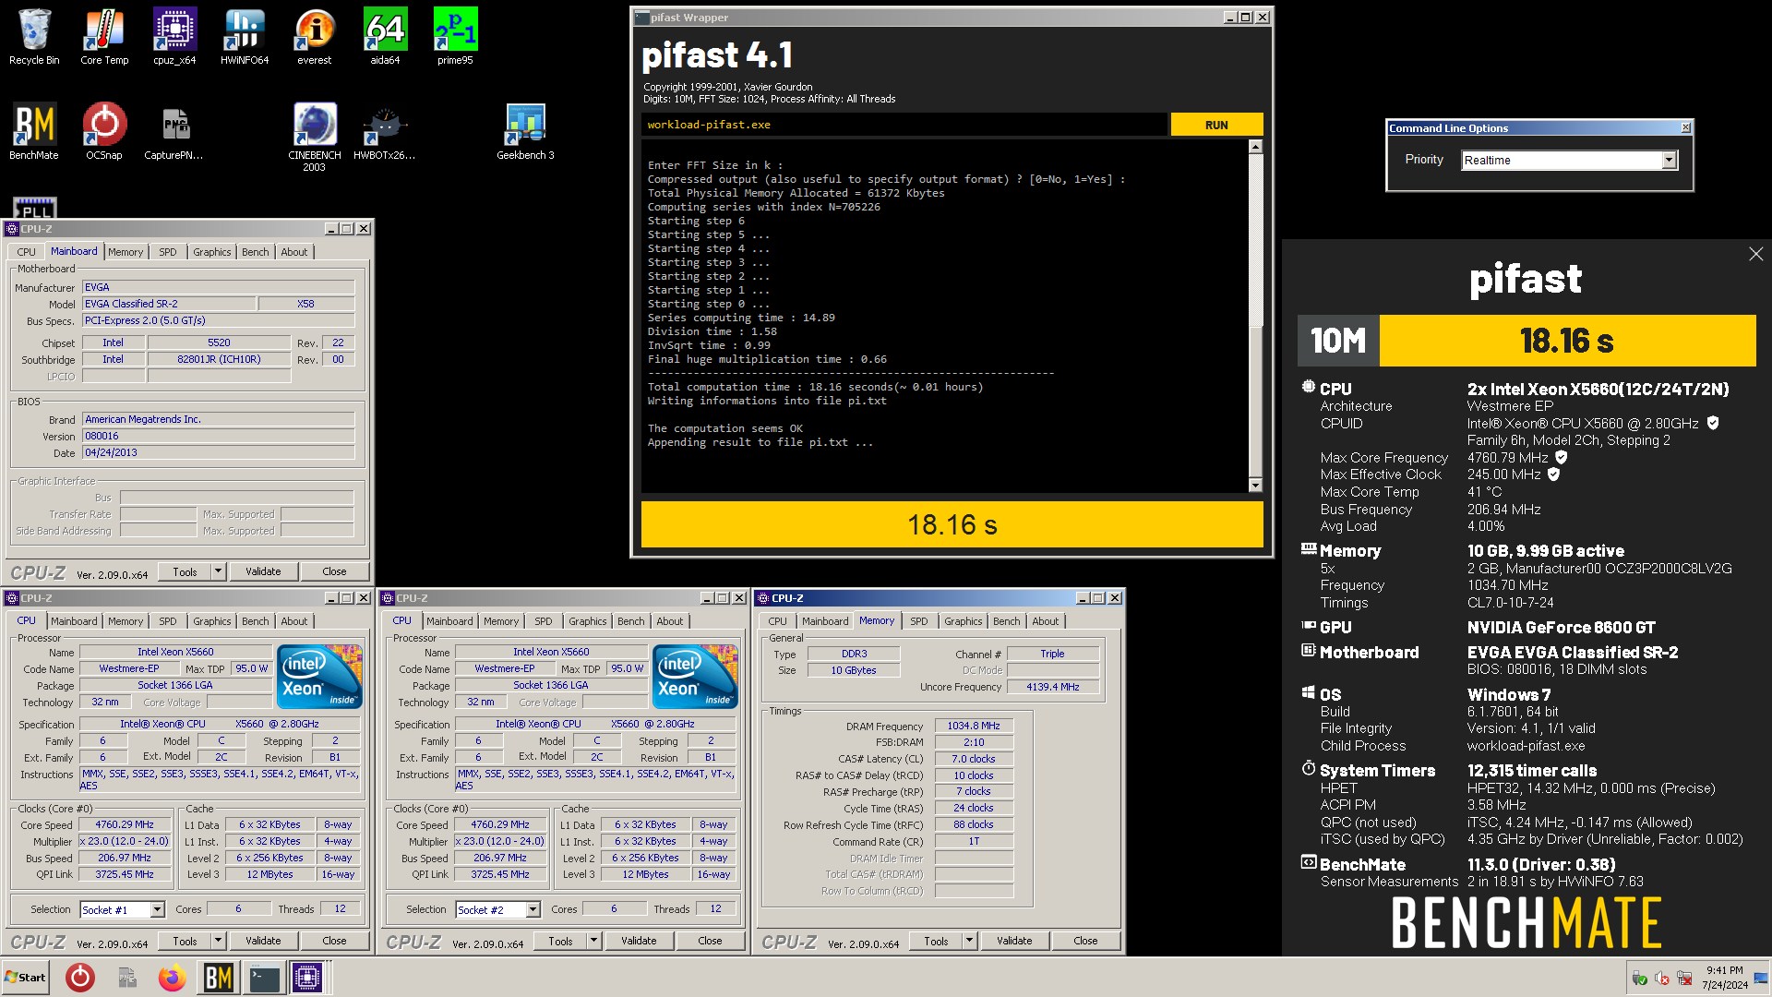
Task: Click the CPUID verified shield icon in BenchMate
Action: [1713, 423]
